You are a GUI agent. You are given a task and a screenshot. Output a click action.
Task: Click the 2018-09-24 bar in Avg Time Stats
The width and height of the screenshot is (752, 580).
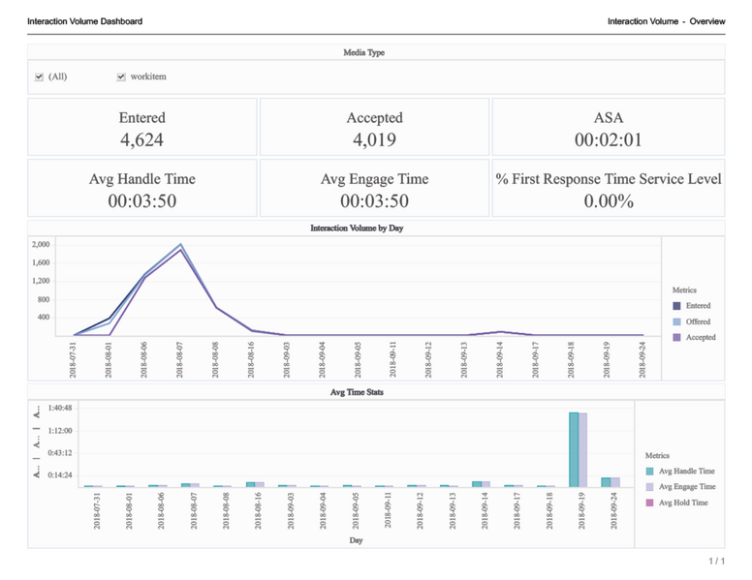pyautogui.click(x=607, y=481)
